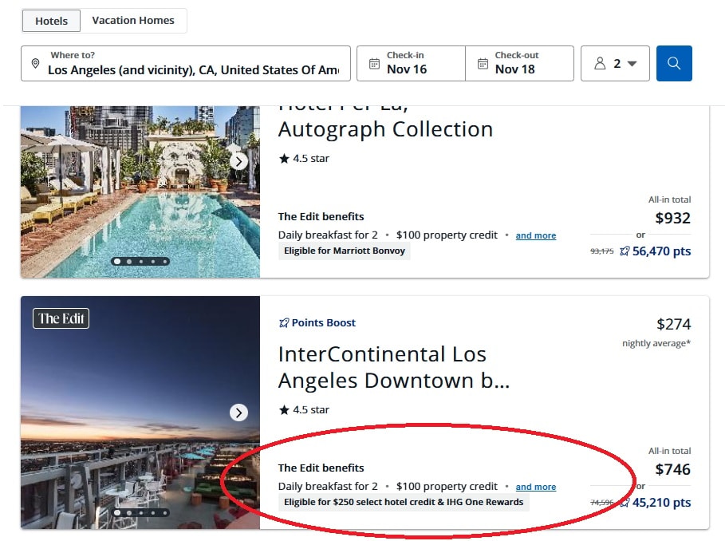725x541 pixels.
Task: Advance InterContinental photo with next arrow
Action: [238, 413]
